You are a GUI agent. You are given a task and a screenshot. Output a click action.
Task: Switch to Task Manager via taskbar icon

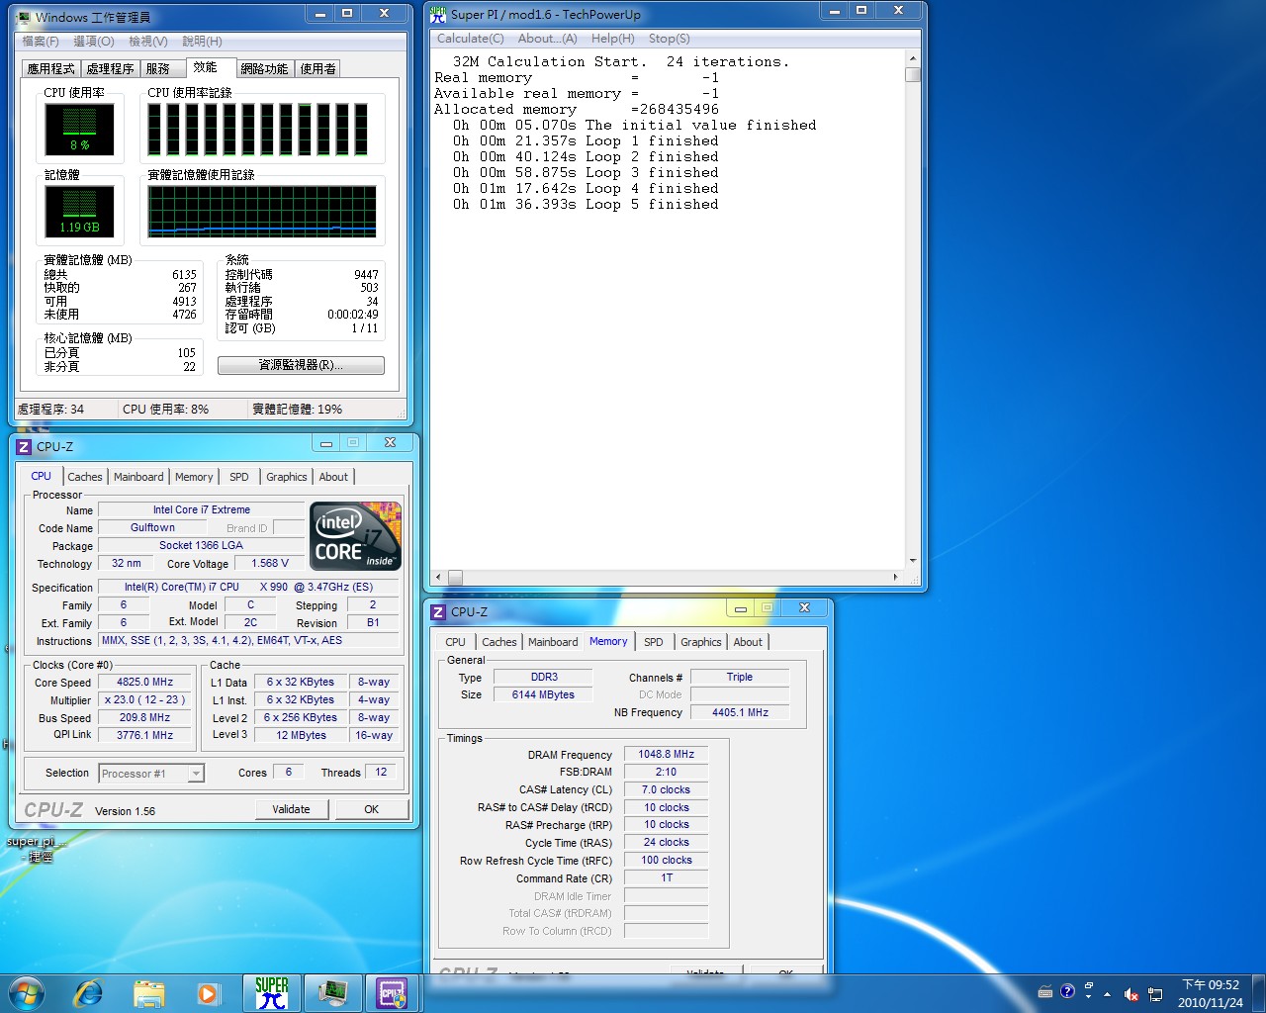(x=332, y=993)
